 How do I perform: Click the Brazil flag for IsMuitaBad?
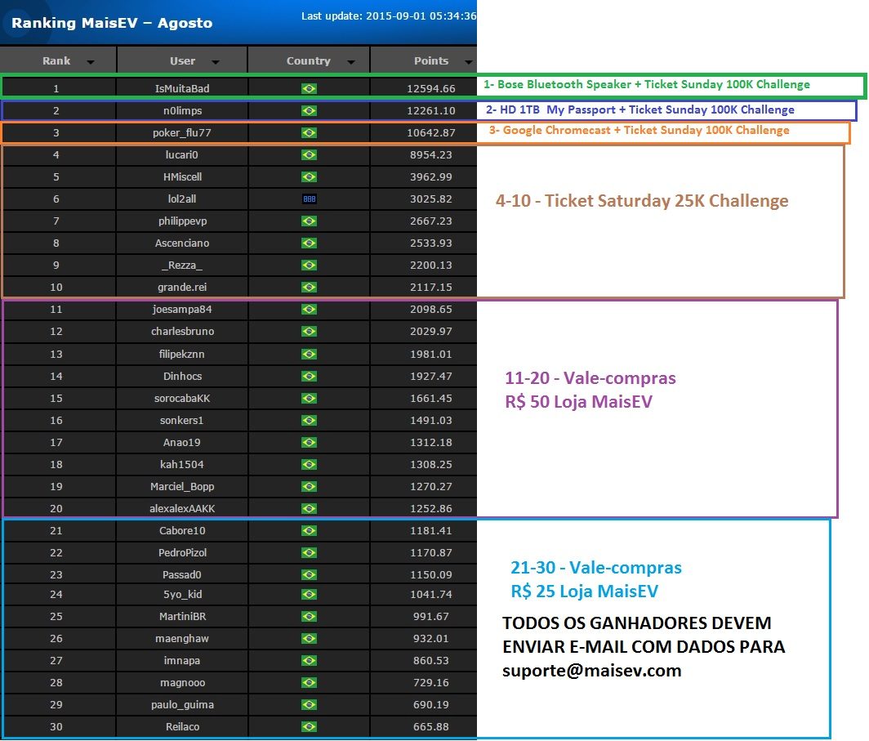[309, 89]
